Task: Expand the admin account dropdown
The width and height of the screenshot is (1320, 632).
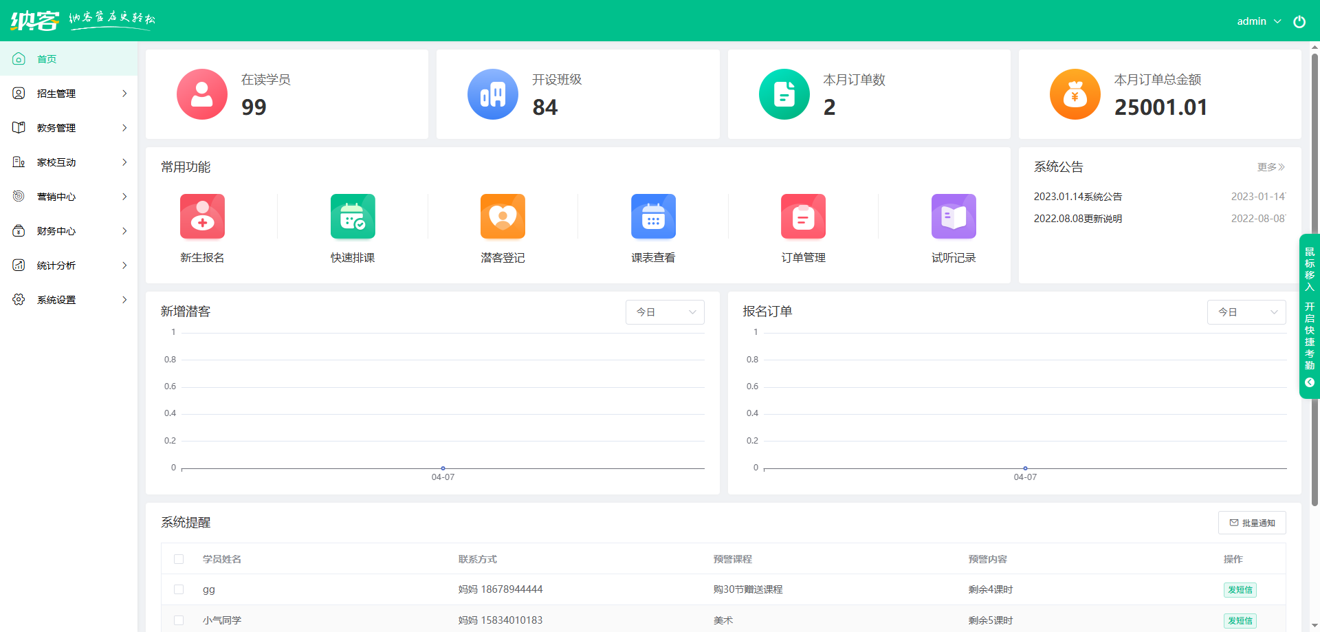Action: pyautogui.click(x=1259, y=21)
